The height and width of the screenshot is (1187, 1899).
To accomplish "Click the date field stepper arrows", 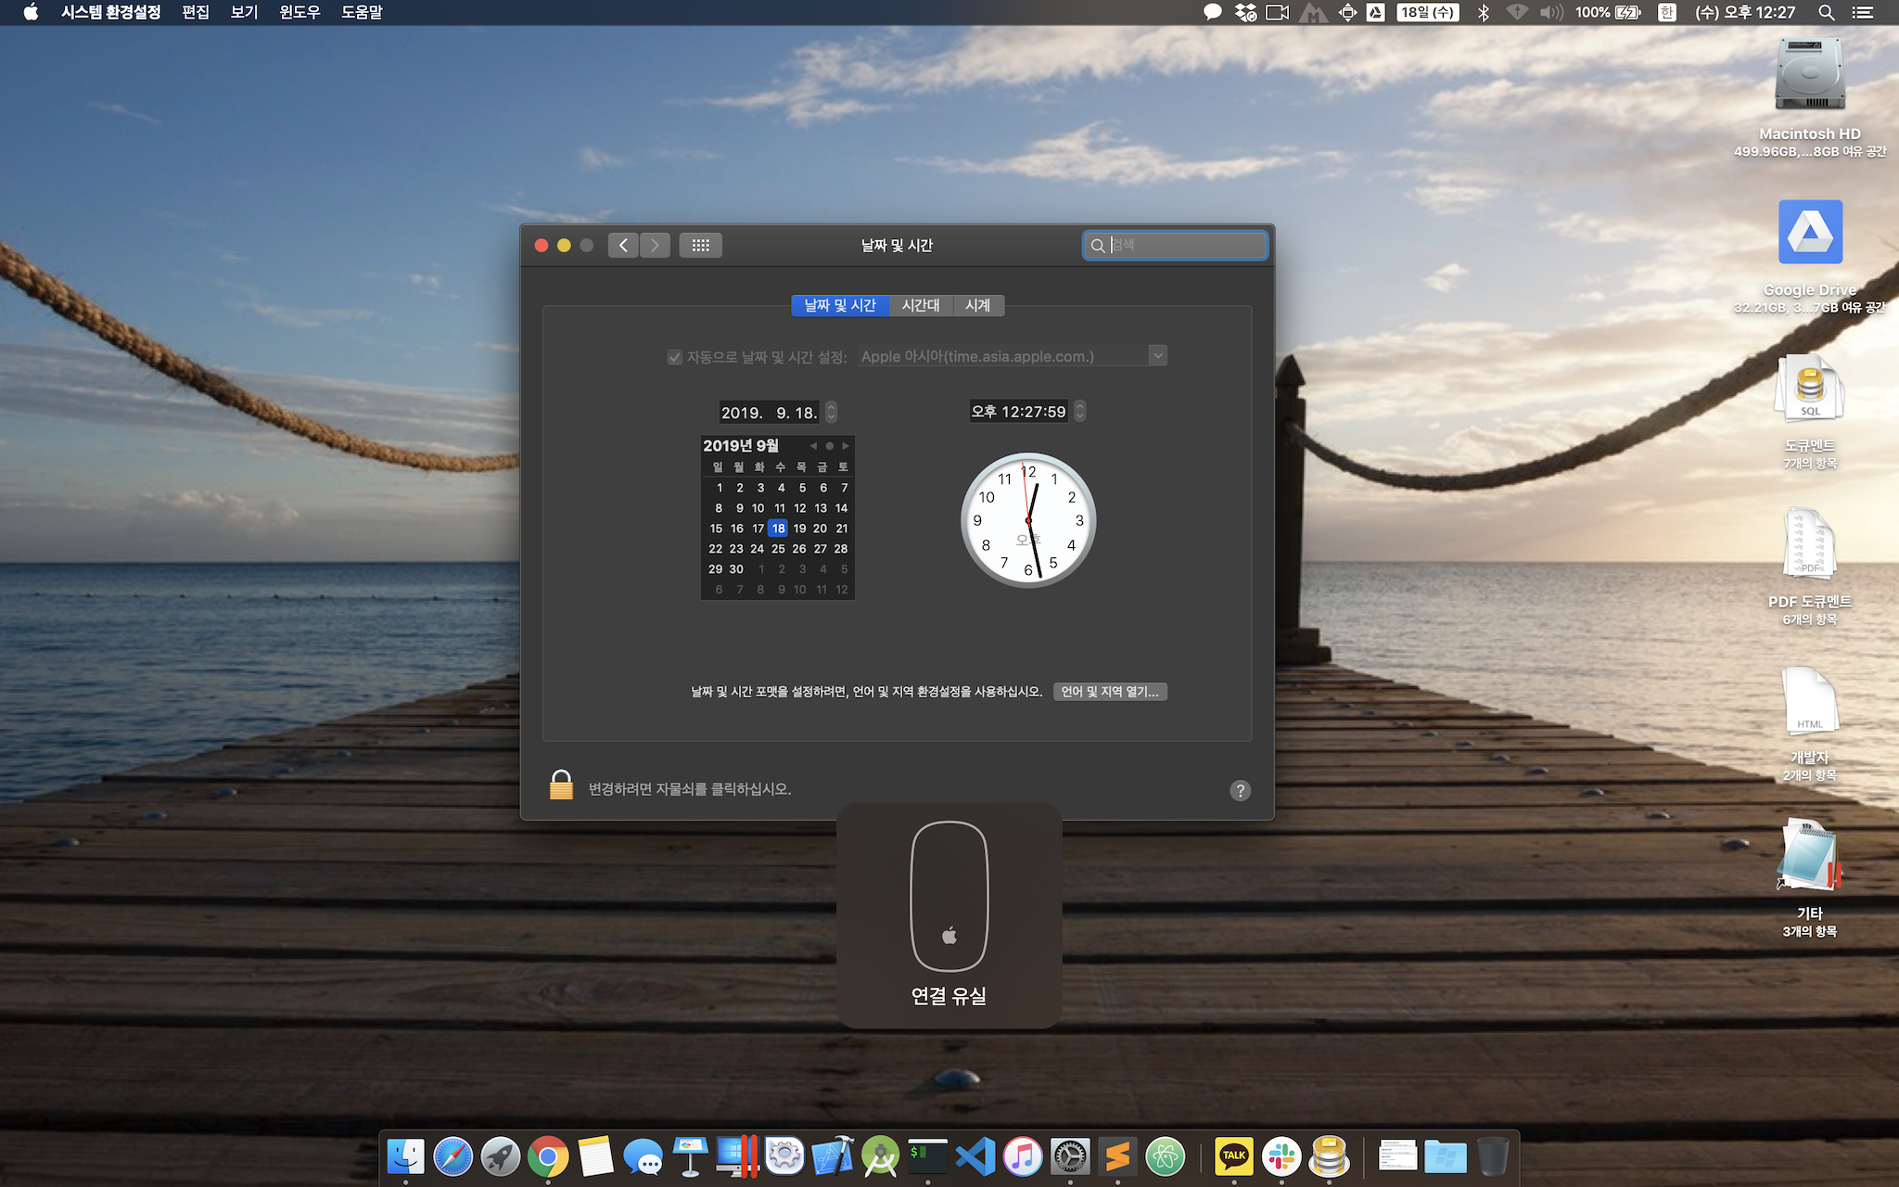I will pos(832,412).
